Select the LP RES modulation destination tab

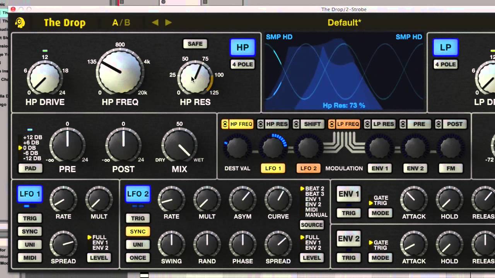point(384,124)
